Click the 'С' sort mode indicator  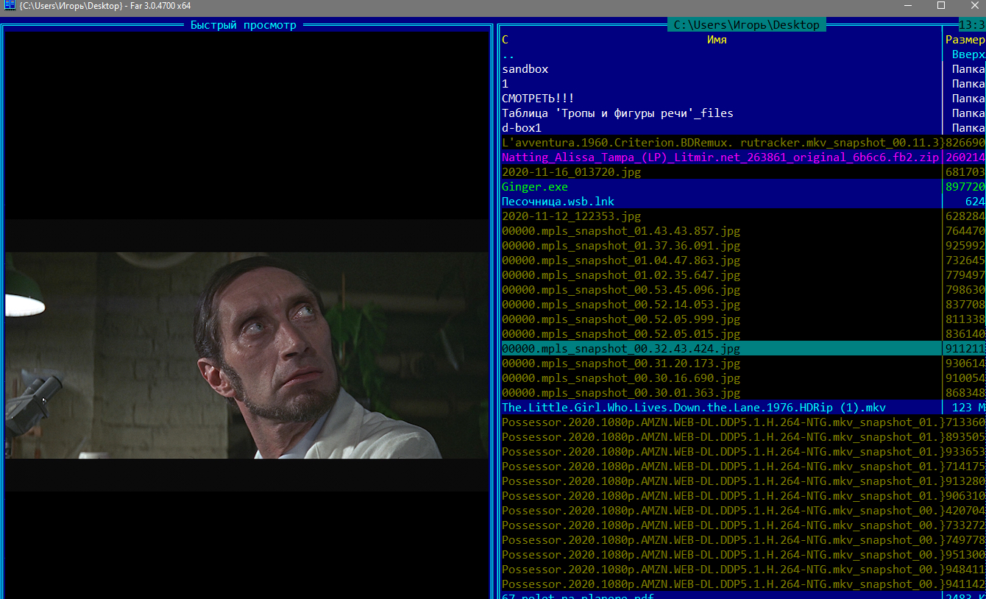506,40
